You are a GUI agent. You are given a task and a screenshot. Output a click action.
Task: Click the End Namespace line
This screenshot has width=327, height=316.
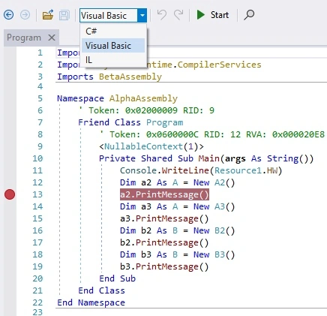pos(91,302)
